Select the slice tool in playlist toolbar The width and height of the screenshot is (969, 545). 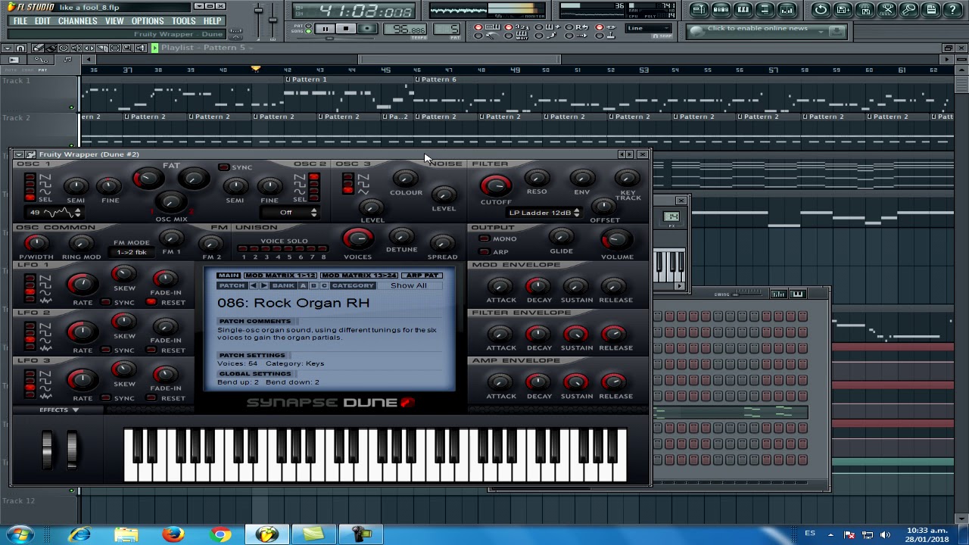click(x=102, y=48)
